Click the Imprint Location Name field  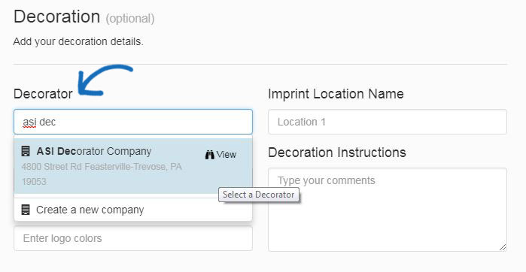coord(388,122)
